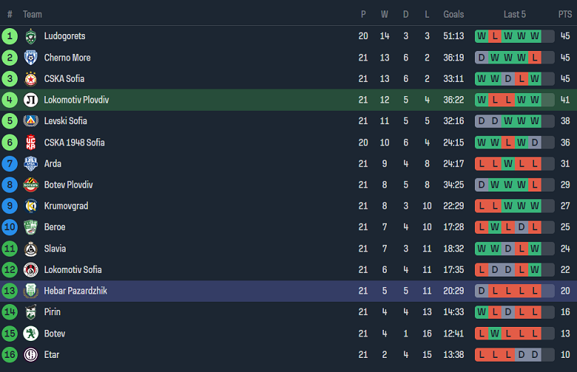The image size is (577, 372).
Task: Click the Last 5 column header
Action: (515, 14)
